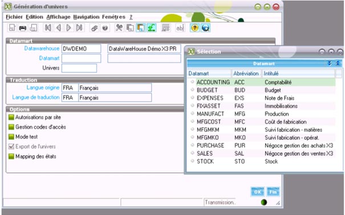Enable the Mode test option
The image size is (345, 215).
(11, 137)
